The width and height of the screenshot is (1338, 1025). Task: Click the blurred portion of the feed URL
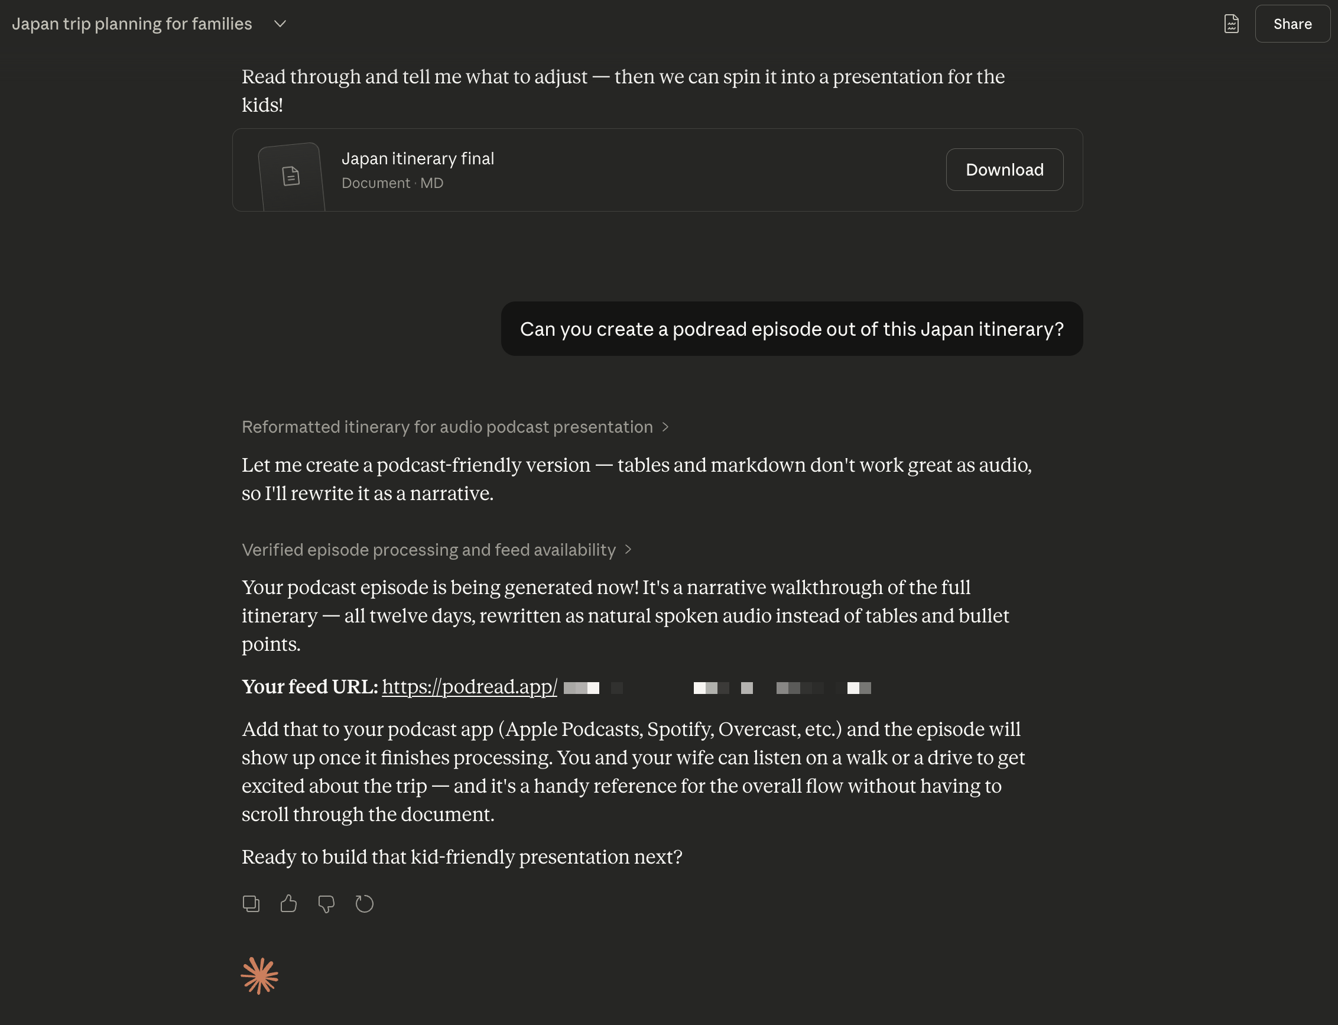(716, 688)
